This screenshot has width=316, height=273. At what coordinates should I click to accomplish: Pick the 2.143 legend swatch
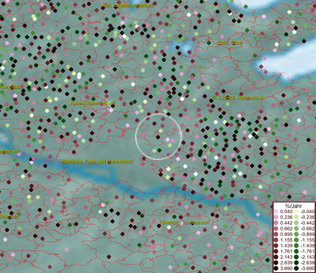pos(276,257)
